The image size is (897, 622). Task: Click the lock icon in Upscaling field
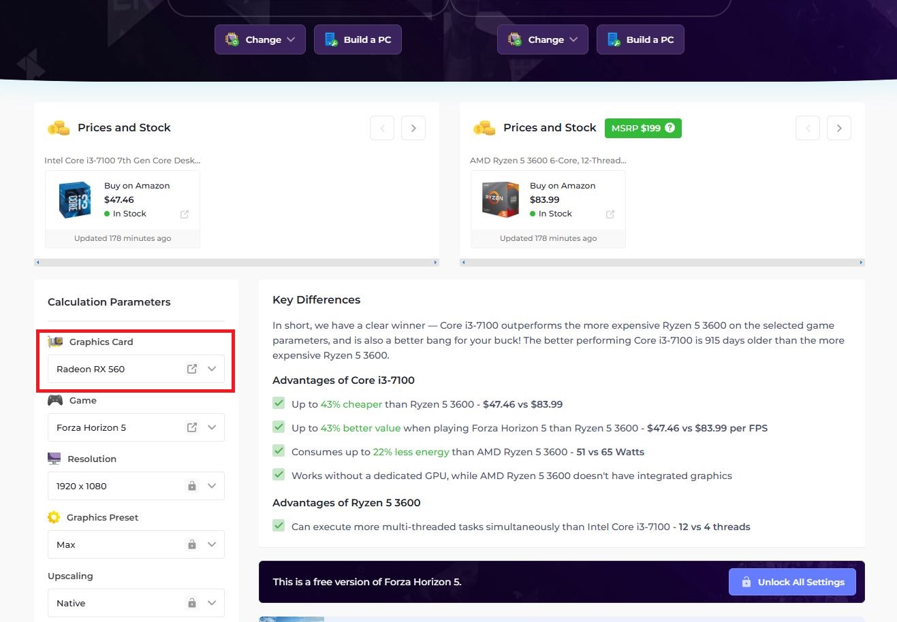(192, 603)
